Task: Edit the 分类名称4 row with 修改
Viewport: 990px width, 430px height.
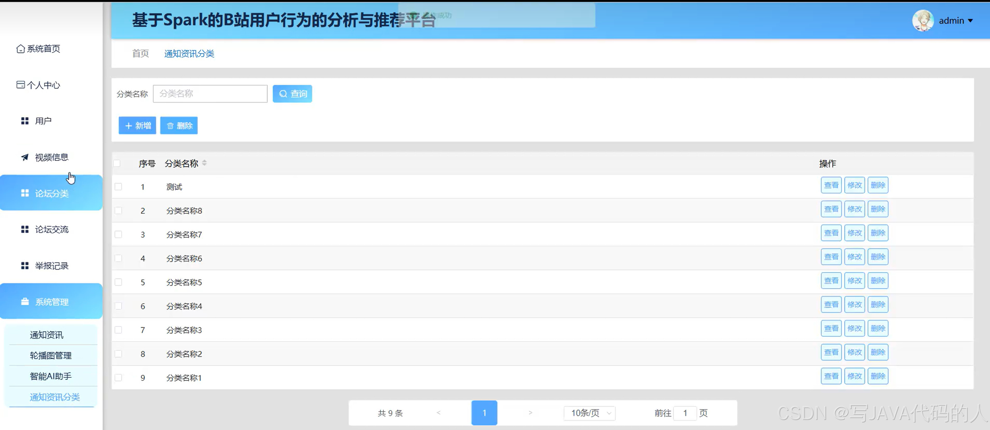Action: pos(855,304)
